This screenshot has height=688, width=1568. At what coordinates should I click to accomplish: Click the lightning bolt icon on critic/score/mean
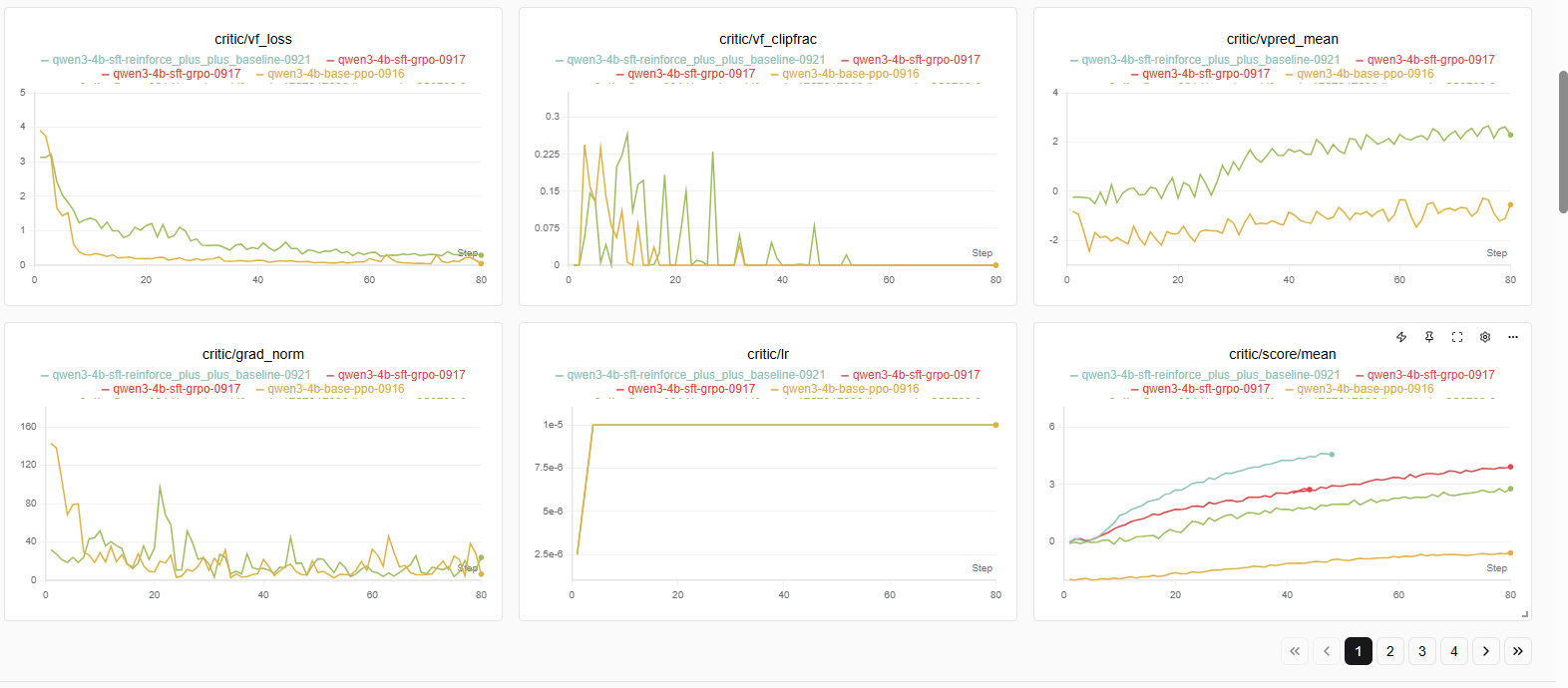point(1401,337)
